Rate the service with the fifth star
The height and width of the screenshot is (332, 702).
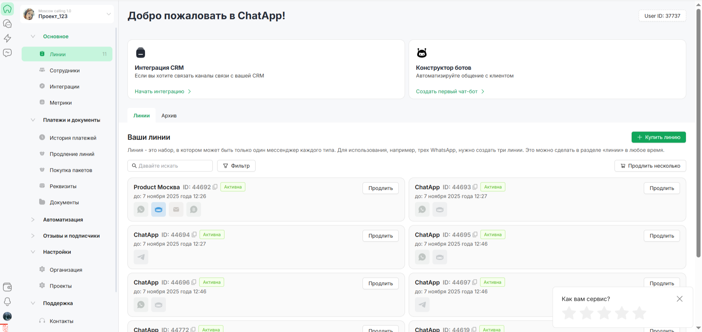tap(639, 313)
